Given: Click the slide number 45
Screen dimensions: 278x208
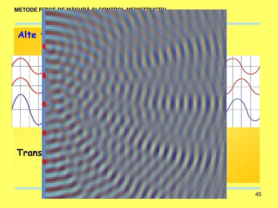Looking at the screenshot, I should (x=258, y=194).
